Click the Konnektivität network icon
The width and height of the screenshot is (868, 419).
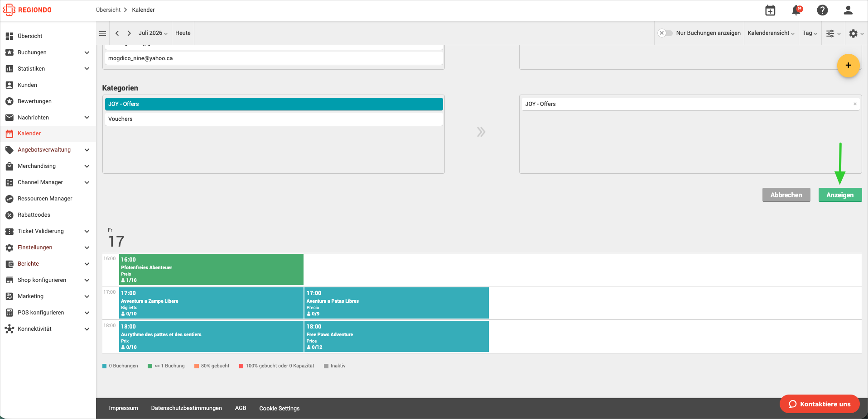click(x=10, y=329)
